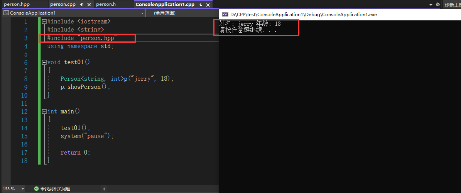The width and height of the screenshot is (461, 193).
Task: Click the return 0; statement
Action: click(x=75, y=153)
